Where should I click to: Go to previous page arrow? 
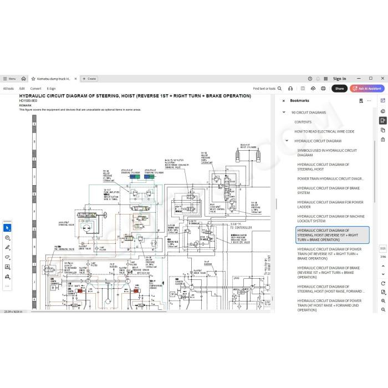tap(383, 266)
